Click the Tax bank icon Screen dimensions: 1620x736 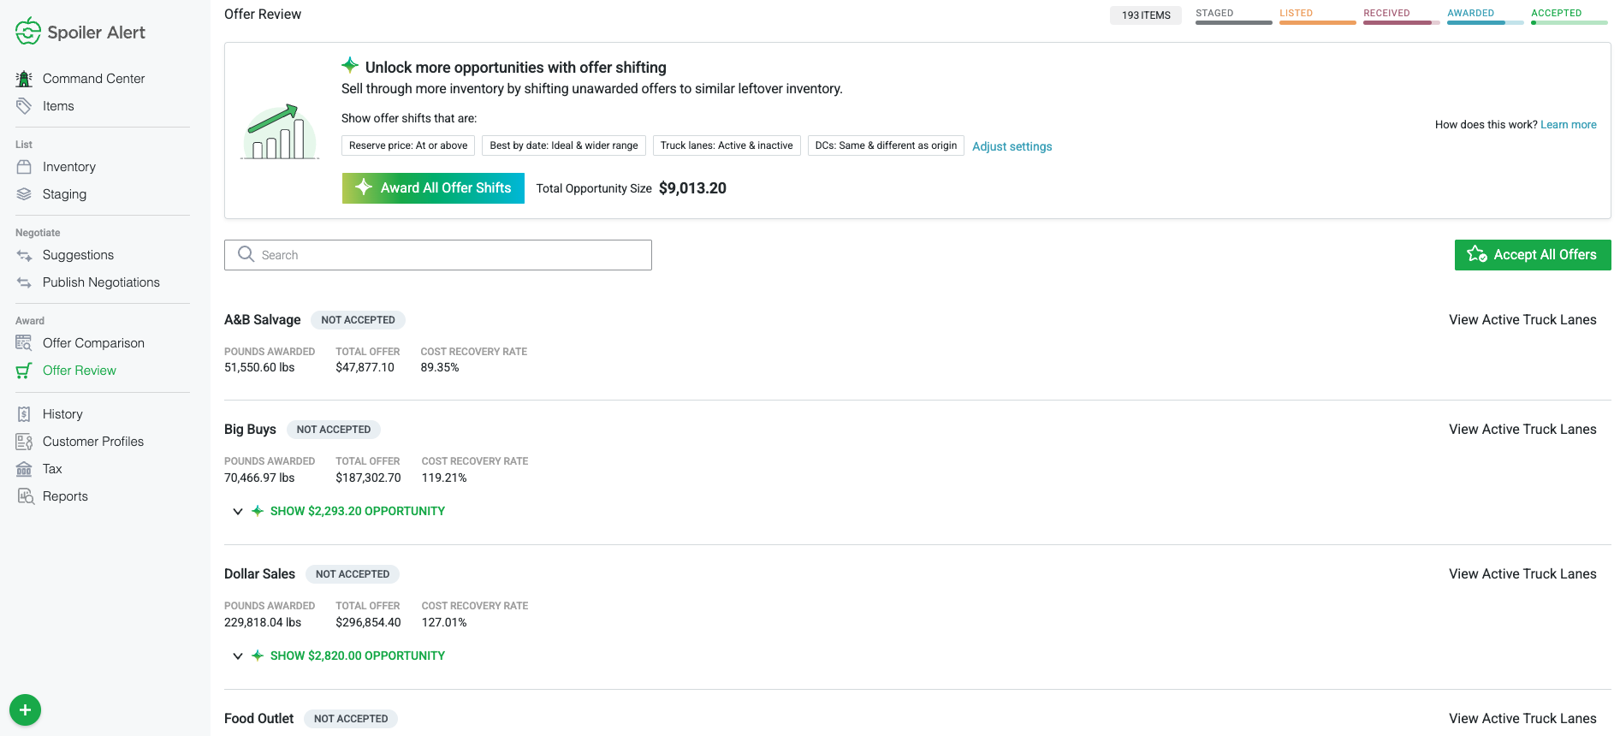coord(24,469)
